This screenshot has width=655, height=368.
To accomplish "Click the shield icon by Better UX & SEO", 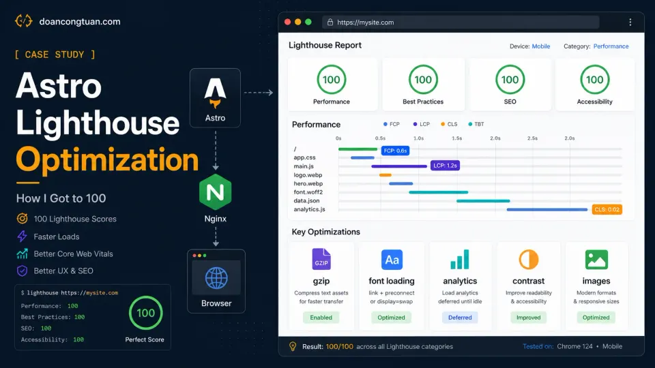I will [22, 271].
